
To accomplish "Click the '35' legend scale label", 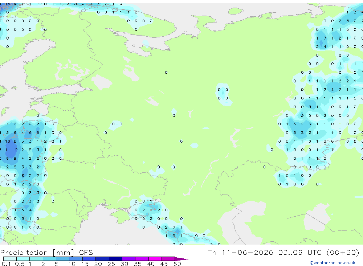I will (138, 264).
